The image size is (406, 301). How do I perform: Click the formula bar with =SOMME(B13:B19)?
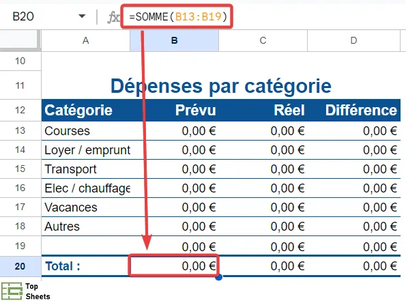pos(177,16)
